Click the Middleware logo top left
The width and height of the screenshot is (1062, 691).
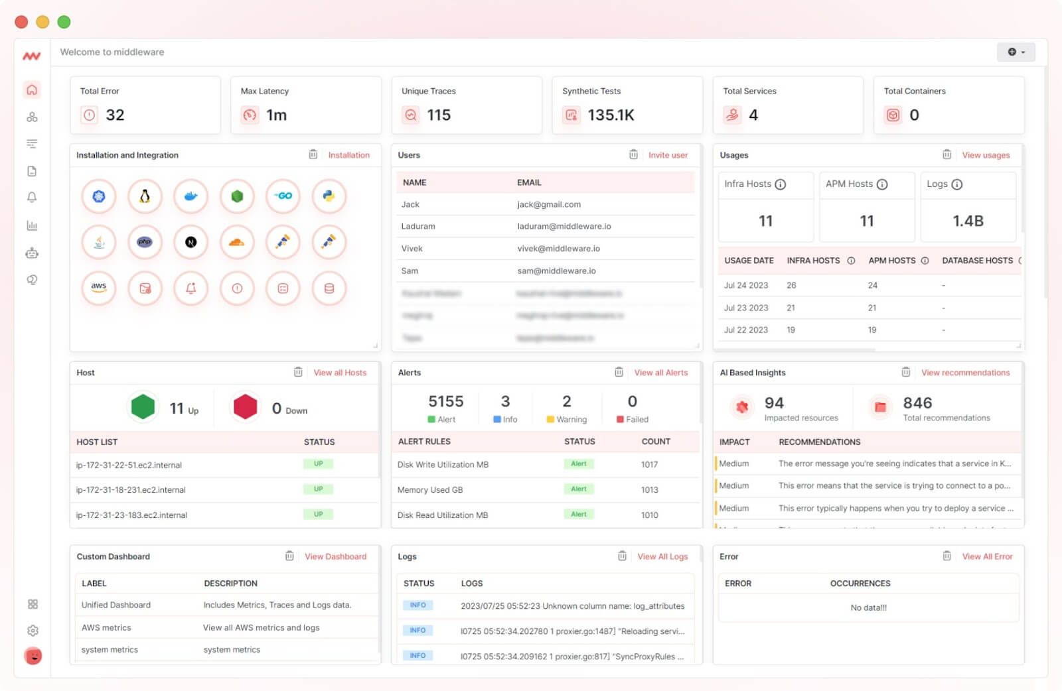coord(32,56)
